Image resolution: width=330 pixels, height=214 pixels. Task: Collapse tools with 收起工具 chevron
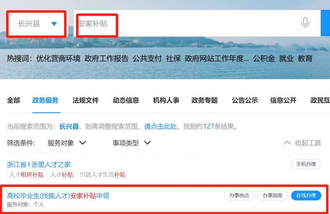click(x=302, y=143)
